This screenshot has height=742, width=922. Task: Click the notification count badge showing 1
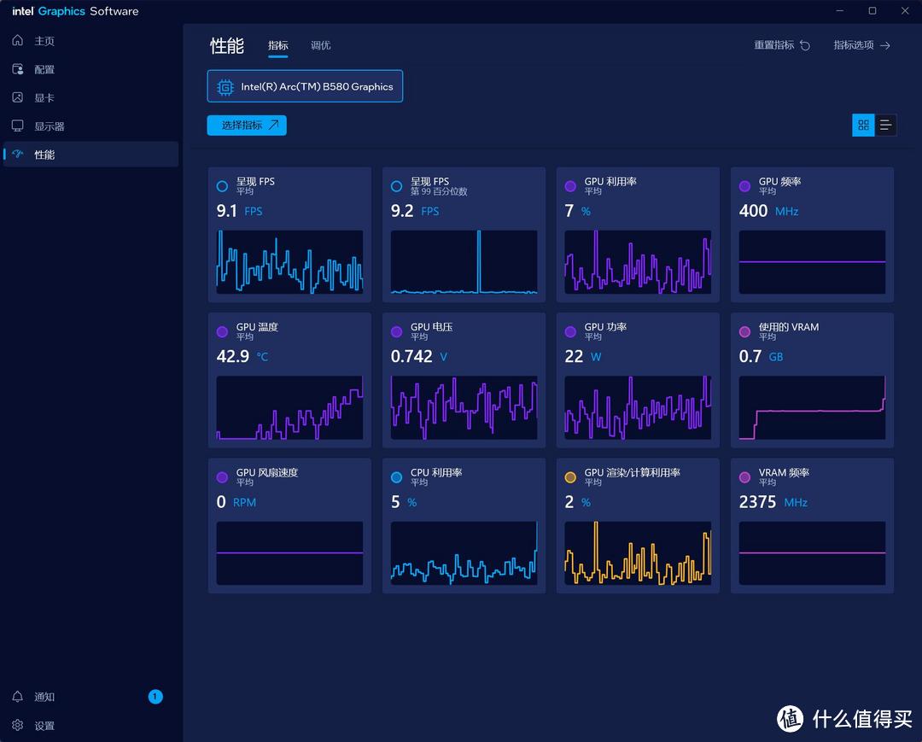pos(155,697)
